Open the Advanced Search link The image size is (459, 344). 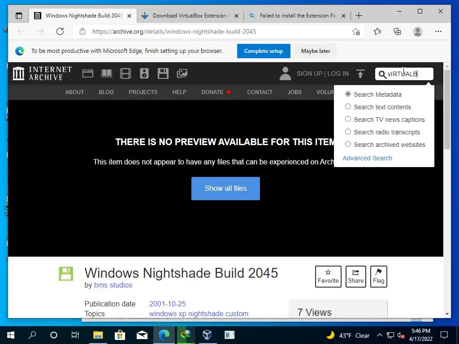click(x=367, y=158)
